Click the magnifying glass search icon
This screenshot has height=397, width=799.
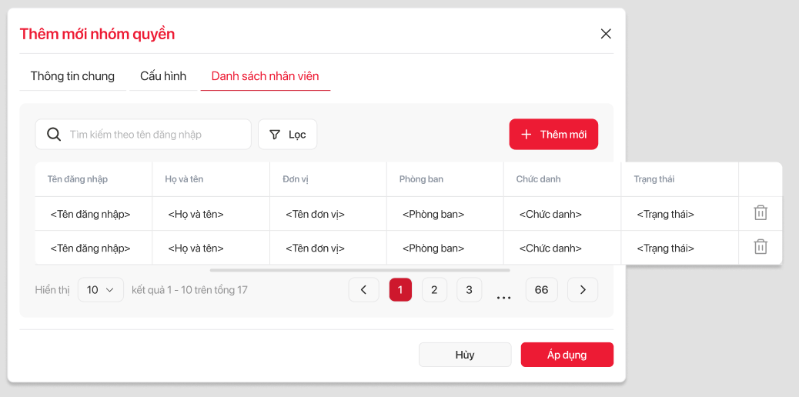(x=54, y=135)
